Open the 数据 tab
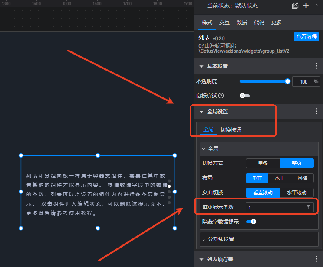Image resolution: width=323 pixels, height=267 pixels. click(x=242, y=23)
